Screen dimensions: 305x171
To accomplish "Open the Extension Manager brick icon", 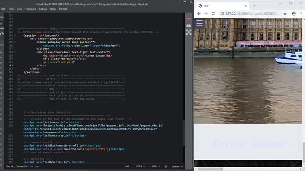I will point(189,25).
